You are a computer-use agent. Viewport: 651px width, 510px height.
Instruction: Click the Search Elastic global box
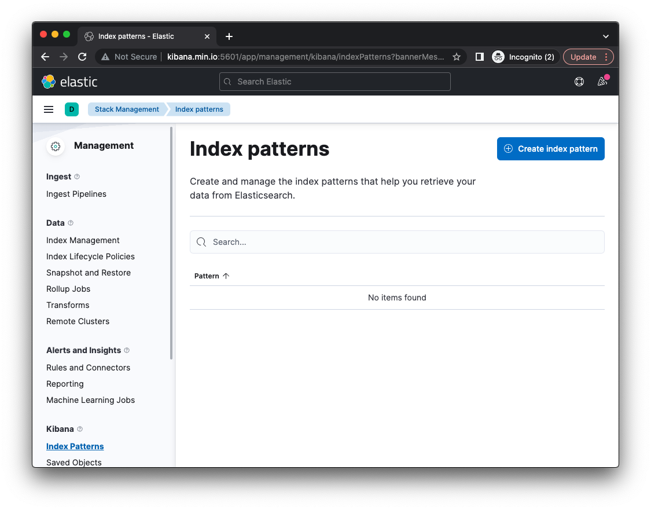pyautogui.click(x=334, y=82)
